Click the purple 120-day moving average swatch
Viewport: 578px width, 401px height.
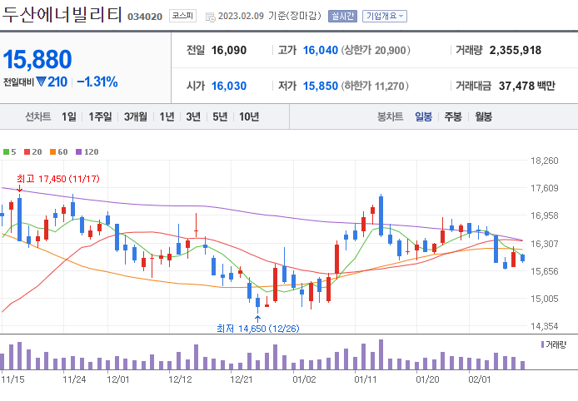(78, 151)
